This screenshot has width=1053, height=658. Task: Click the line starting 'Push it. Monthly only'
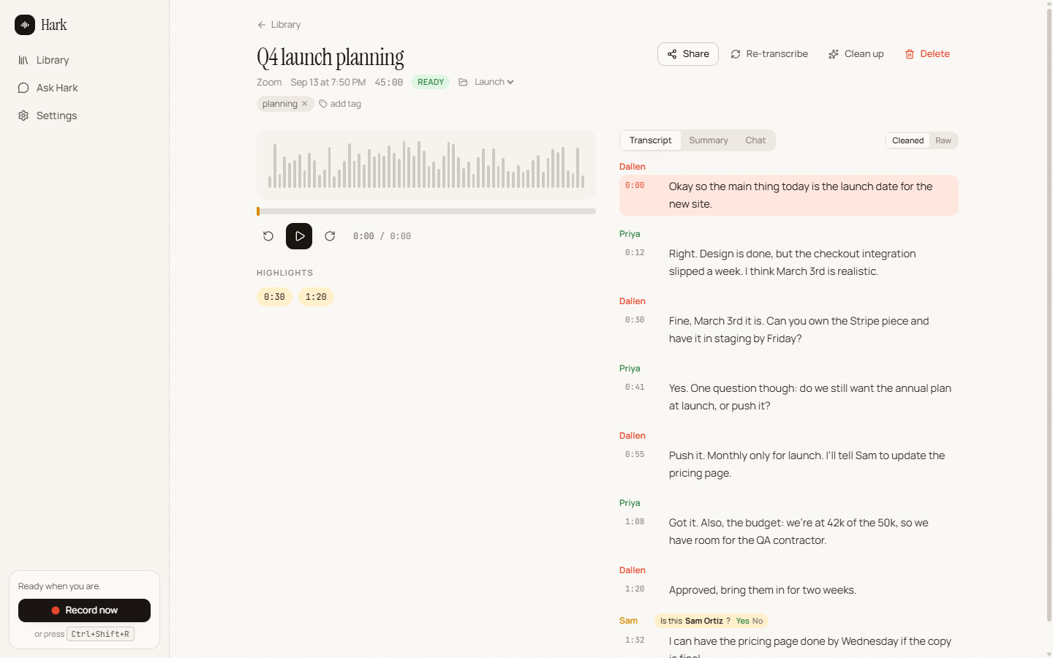click(x=789, y=464)
